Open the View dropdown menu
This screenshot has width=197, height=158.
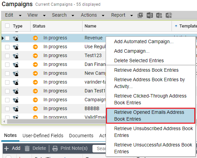coord(36,15)
